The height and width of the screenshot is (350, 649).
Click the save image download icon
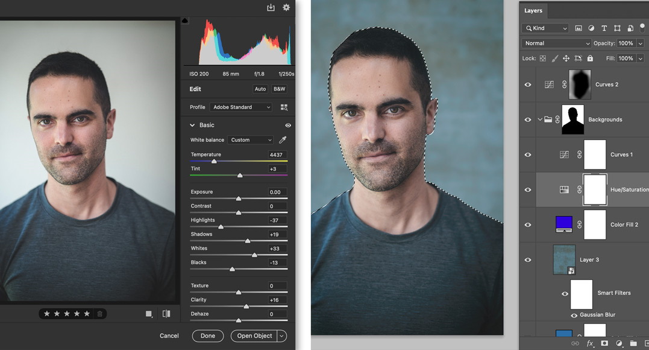pyautogui.click(x=271, y=7)
